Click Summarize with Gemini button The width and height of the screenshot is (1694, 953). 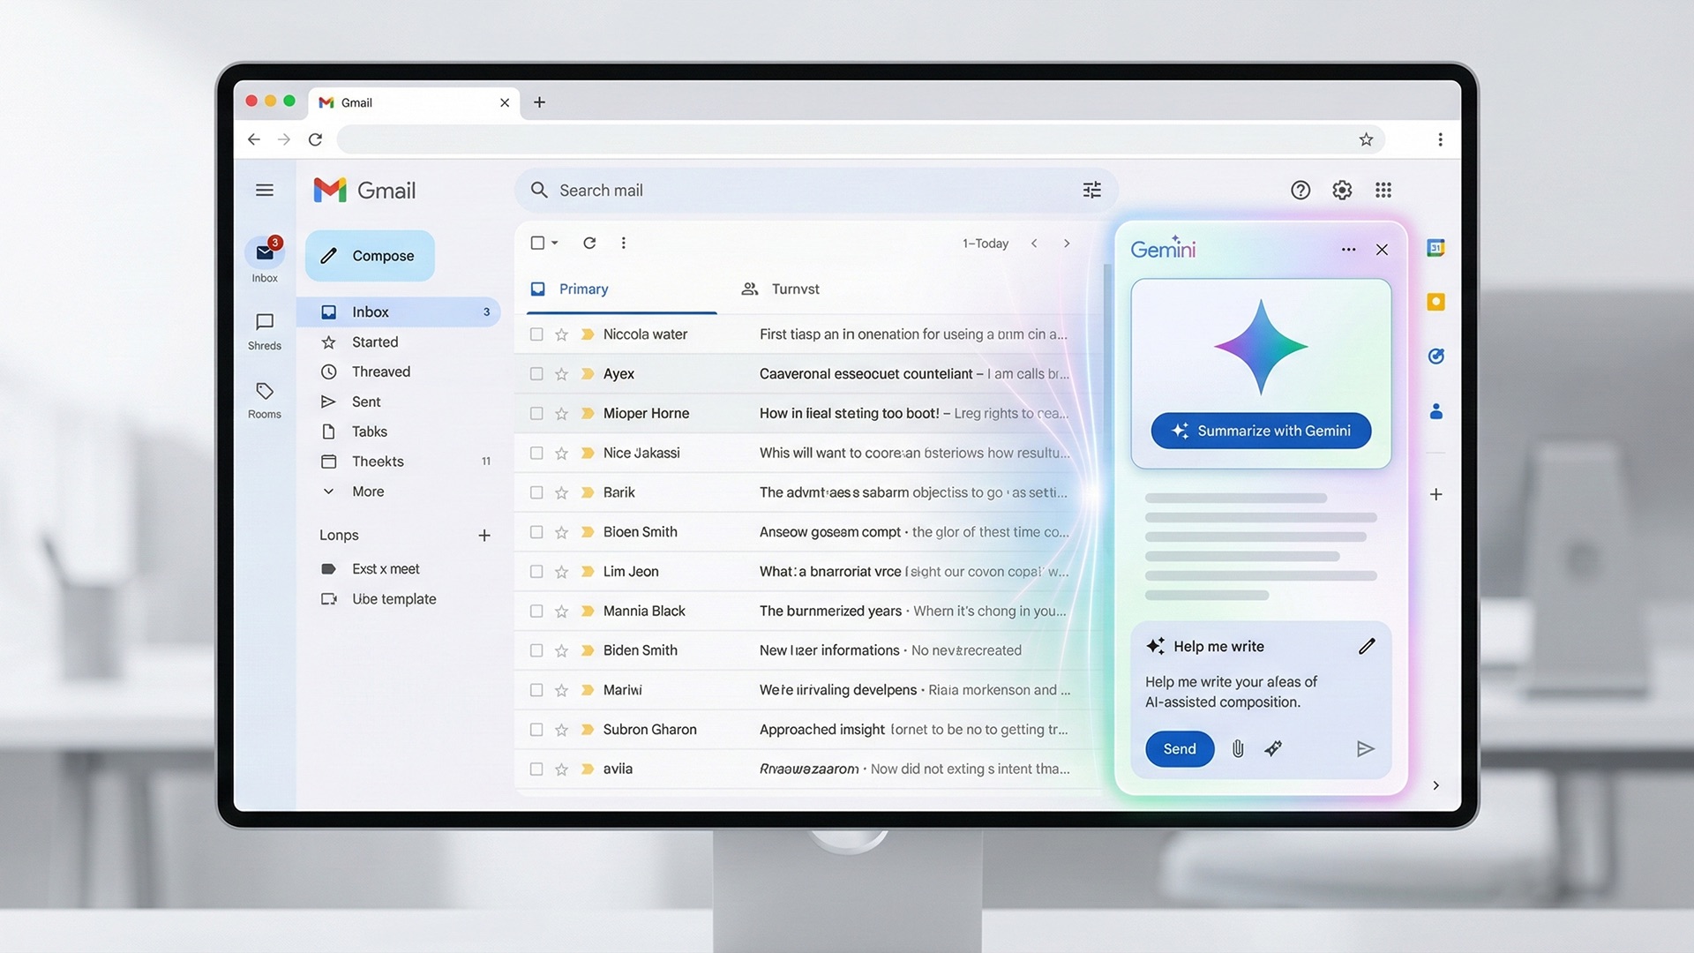[x=1261, y=431]
